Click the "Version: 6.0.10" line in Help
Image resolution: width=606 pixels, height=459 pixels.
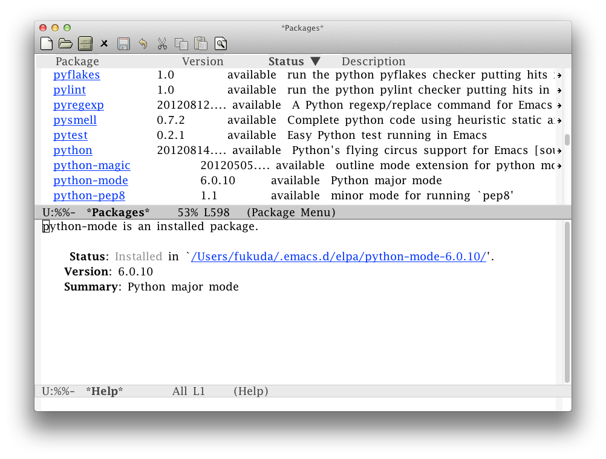coord(109,272)
